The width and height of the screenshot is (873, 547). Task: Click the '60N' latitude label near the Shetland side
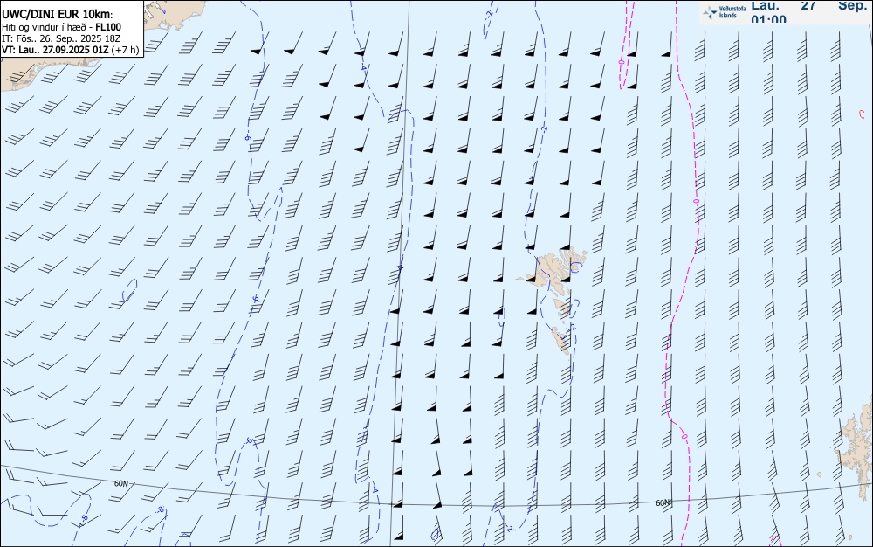[663, 503]
